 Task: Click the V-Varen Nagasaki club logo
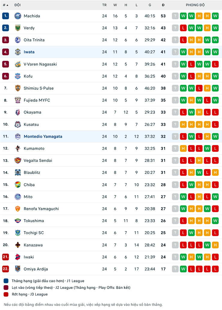(x=18, y=64)
